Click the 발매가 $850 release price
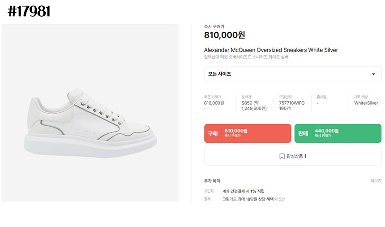The image size is (385, 227). click(x=253, y=105)
